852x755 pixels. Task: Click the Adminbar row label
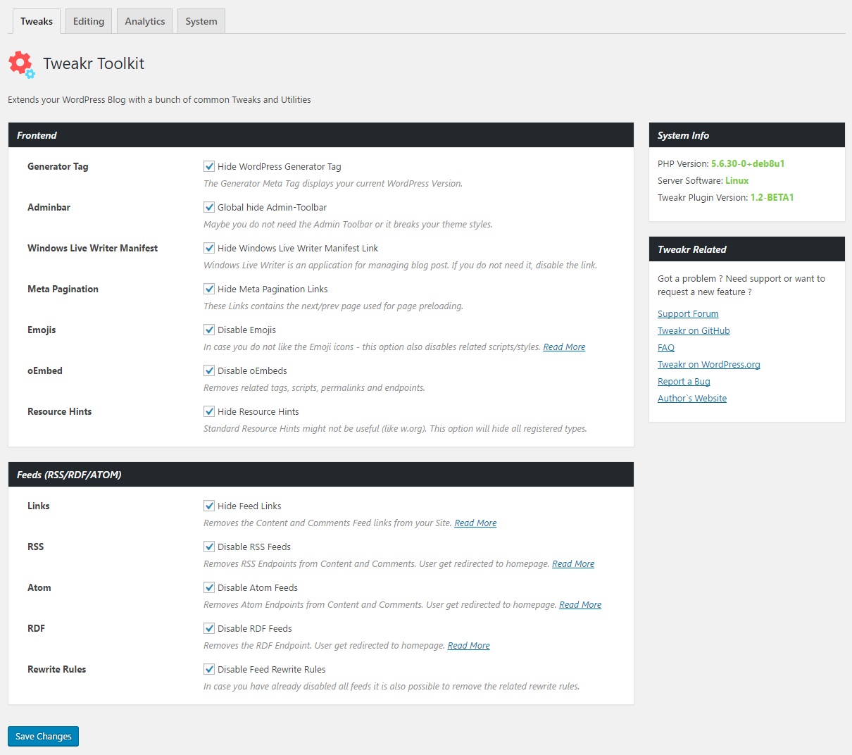(x=49, y=207)
